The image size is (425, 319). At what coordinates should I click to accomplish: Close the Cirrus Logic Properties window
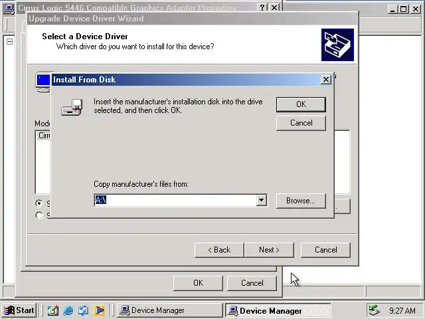274,7
